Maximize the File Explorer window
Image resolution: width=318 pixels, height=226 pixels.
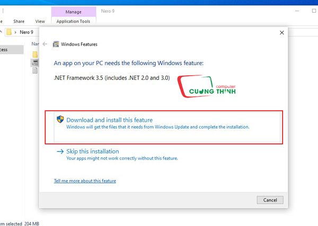tap(314, 11)
